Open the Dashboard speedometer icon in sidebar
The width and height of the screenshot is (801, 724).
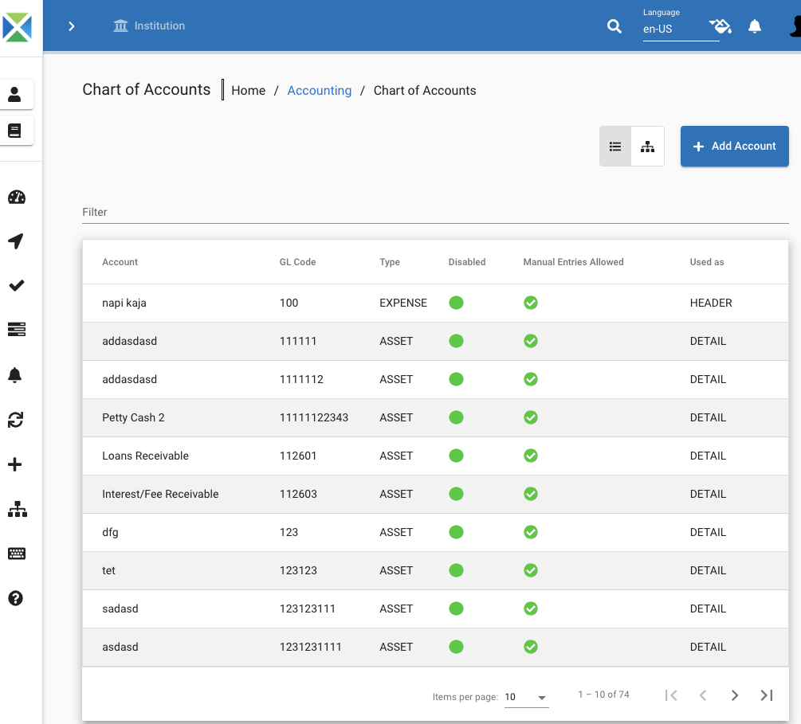coord(16,197)
